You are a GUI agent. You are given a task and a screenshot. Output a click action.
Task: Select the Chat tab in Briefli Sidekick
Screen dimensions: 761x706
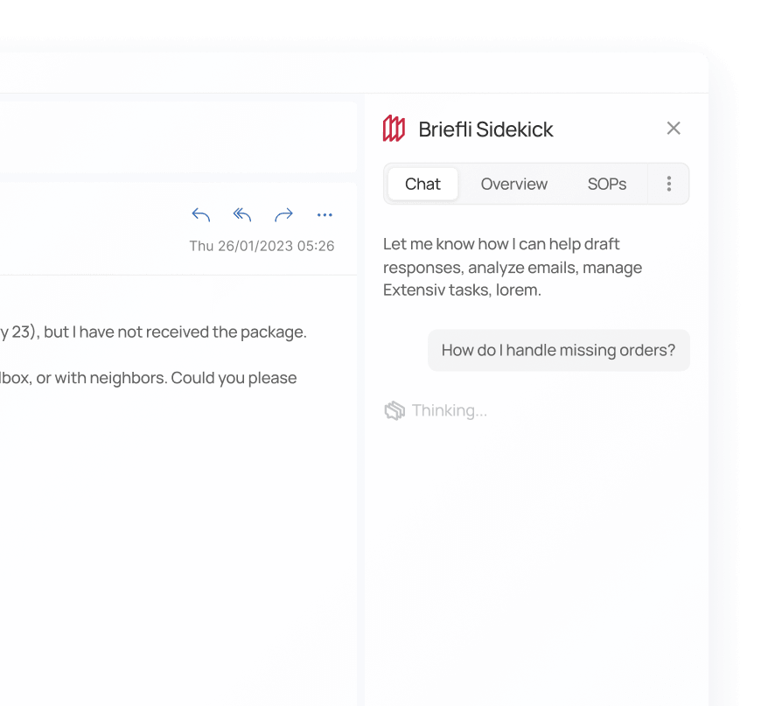tap(422, 184)
